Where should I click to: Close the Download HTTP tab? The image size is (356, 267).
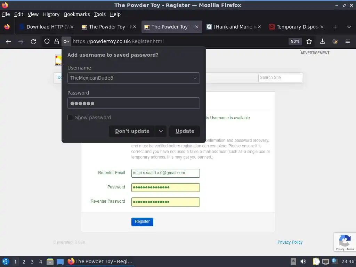[x=72, y=27]
